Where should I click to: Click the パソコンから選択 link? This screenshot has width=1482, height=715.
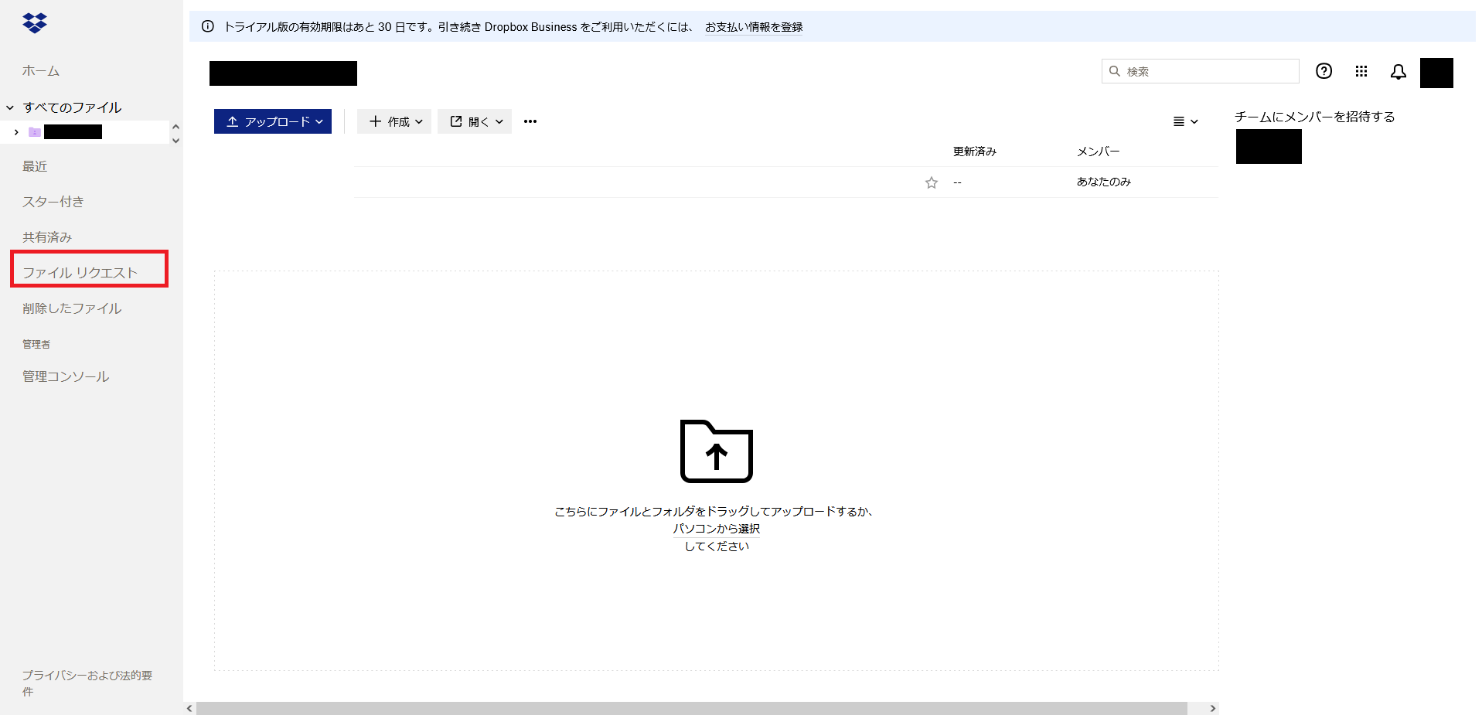[x=716, y=529]
